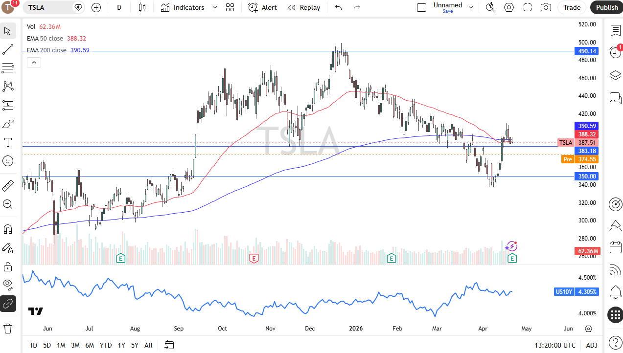Viewport: 623px width, 353px height.
Task: Select the brush drawing tool
Action: 8,124
